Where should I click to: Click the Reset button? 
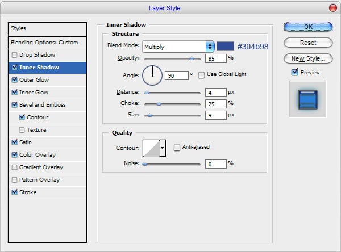(x=307, y=43)
